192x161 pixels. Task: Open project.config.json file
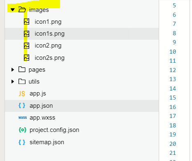pos(54,130)
